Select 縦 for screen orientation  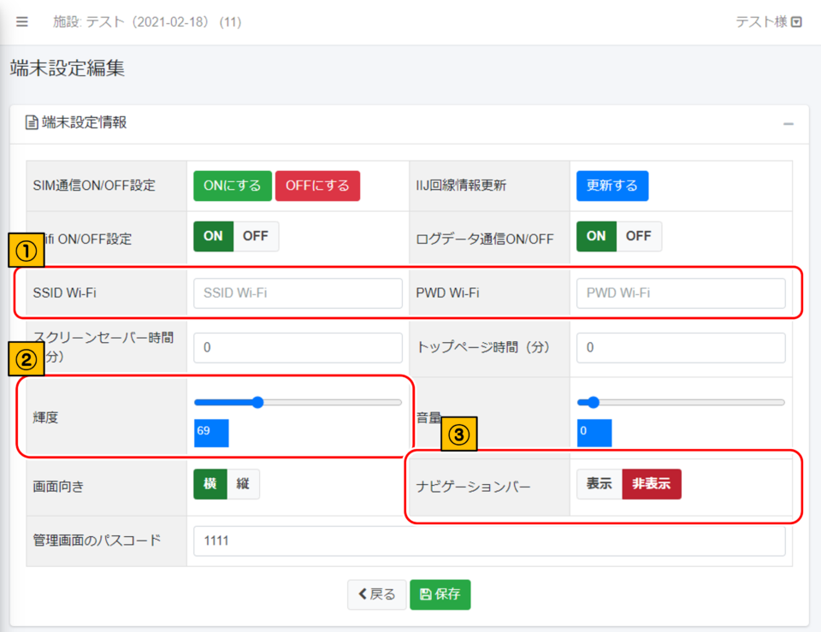point(243,484)
